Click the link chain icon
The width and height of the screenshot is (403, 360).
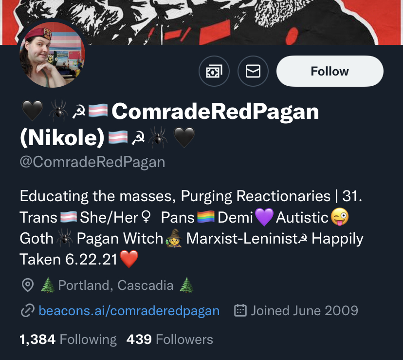point(28,310)
